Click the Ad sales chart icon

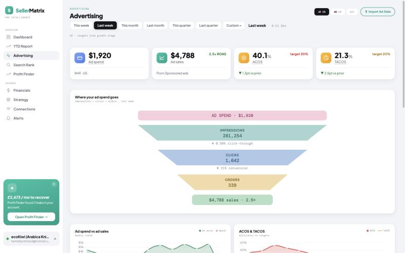[x=162, y=58]
